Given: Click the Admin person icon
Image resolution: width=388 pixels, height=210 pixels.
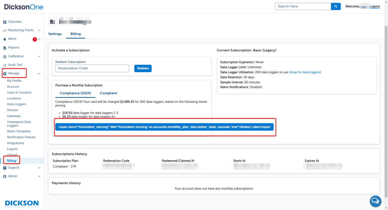Looking at the screenshot, I should click(x=5, y=176).
